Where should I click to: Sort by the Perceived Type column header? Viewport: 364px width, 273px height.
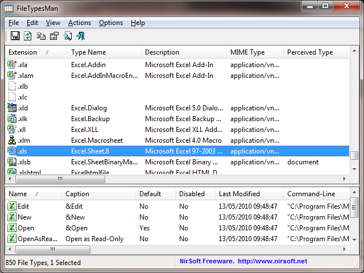(x=315, y=52)
